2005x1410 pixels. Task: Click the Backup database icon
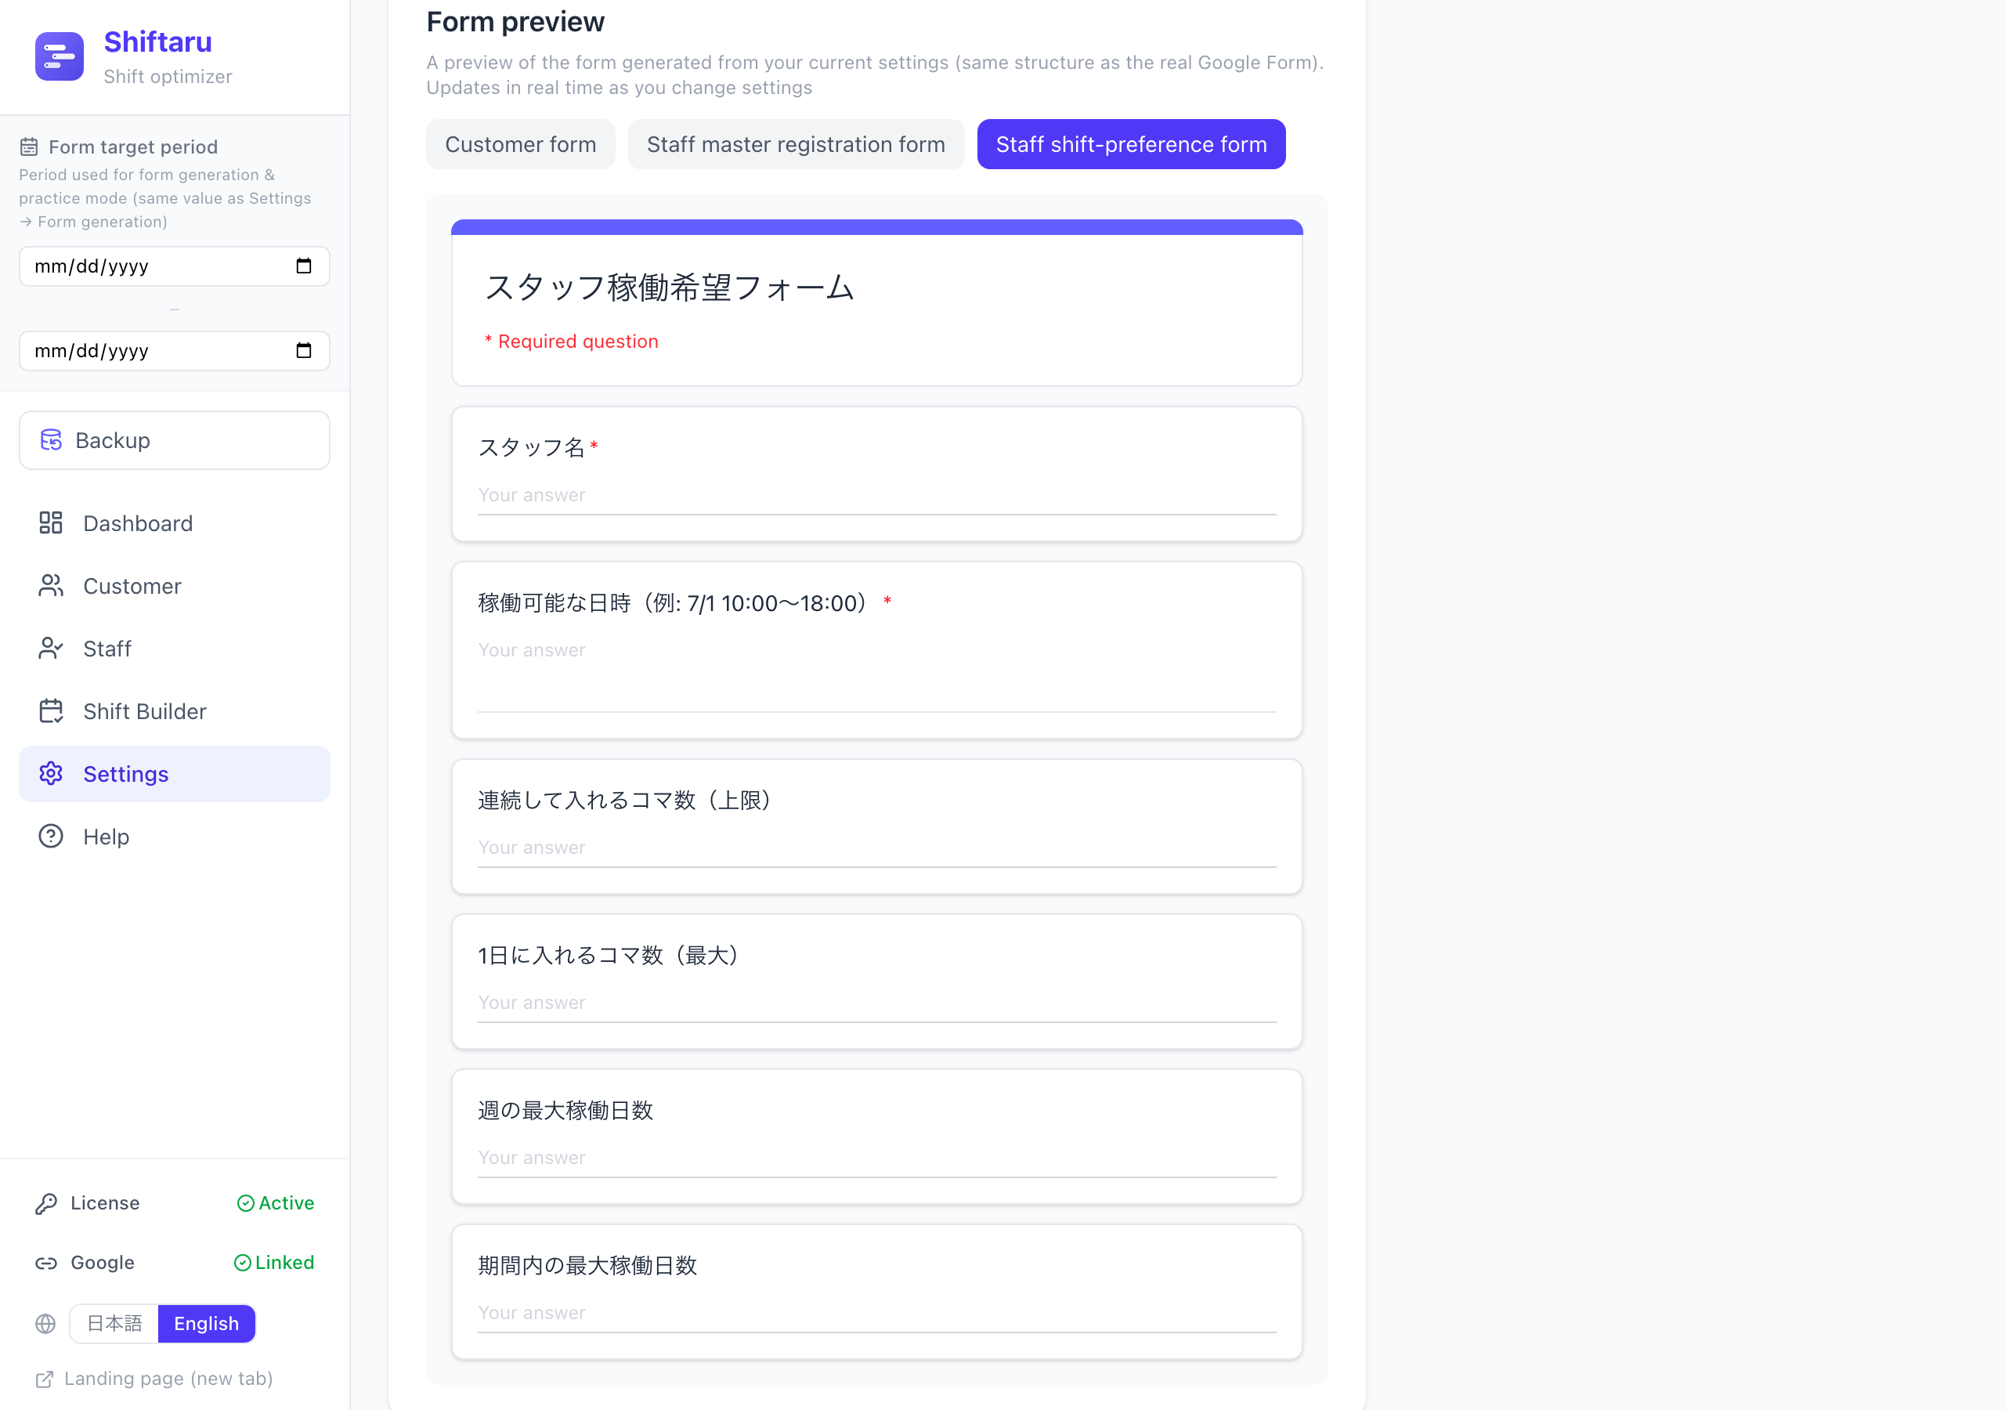52,440
